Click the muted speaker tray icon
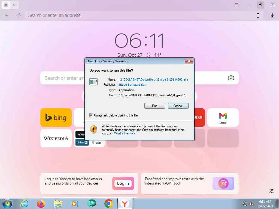This screenshot has height=209, width=279. click(251, 204)
